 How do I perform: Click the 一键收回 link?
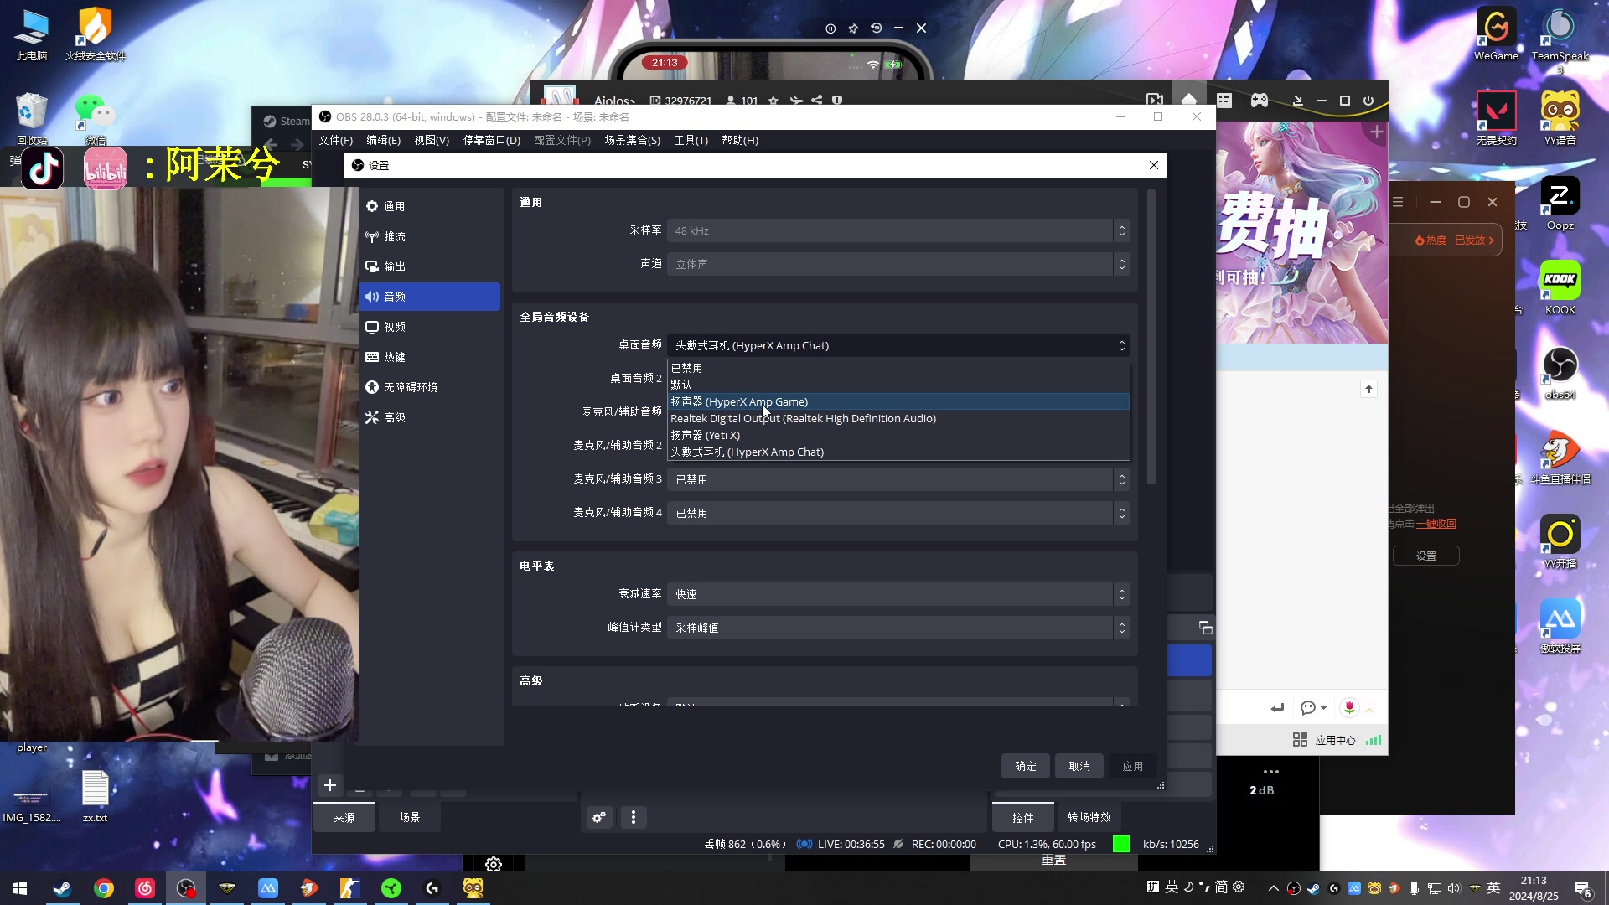pyautogui.click(x=1436, y=524)
